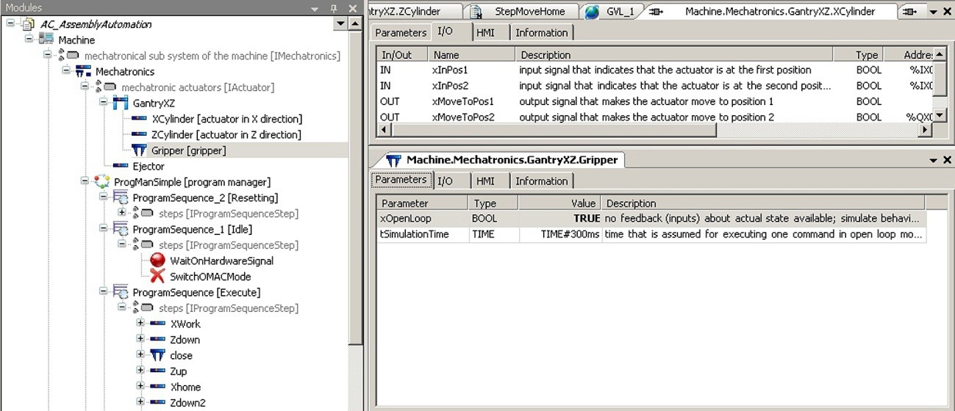955x411 pixels.
Task: Click the Zdown step icon
Action: [x=157, y=340]
